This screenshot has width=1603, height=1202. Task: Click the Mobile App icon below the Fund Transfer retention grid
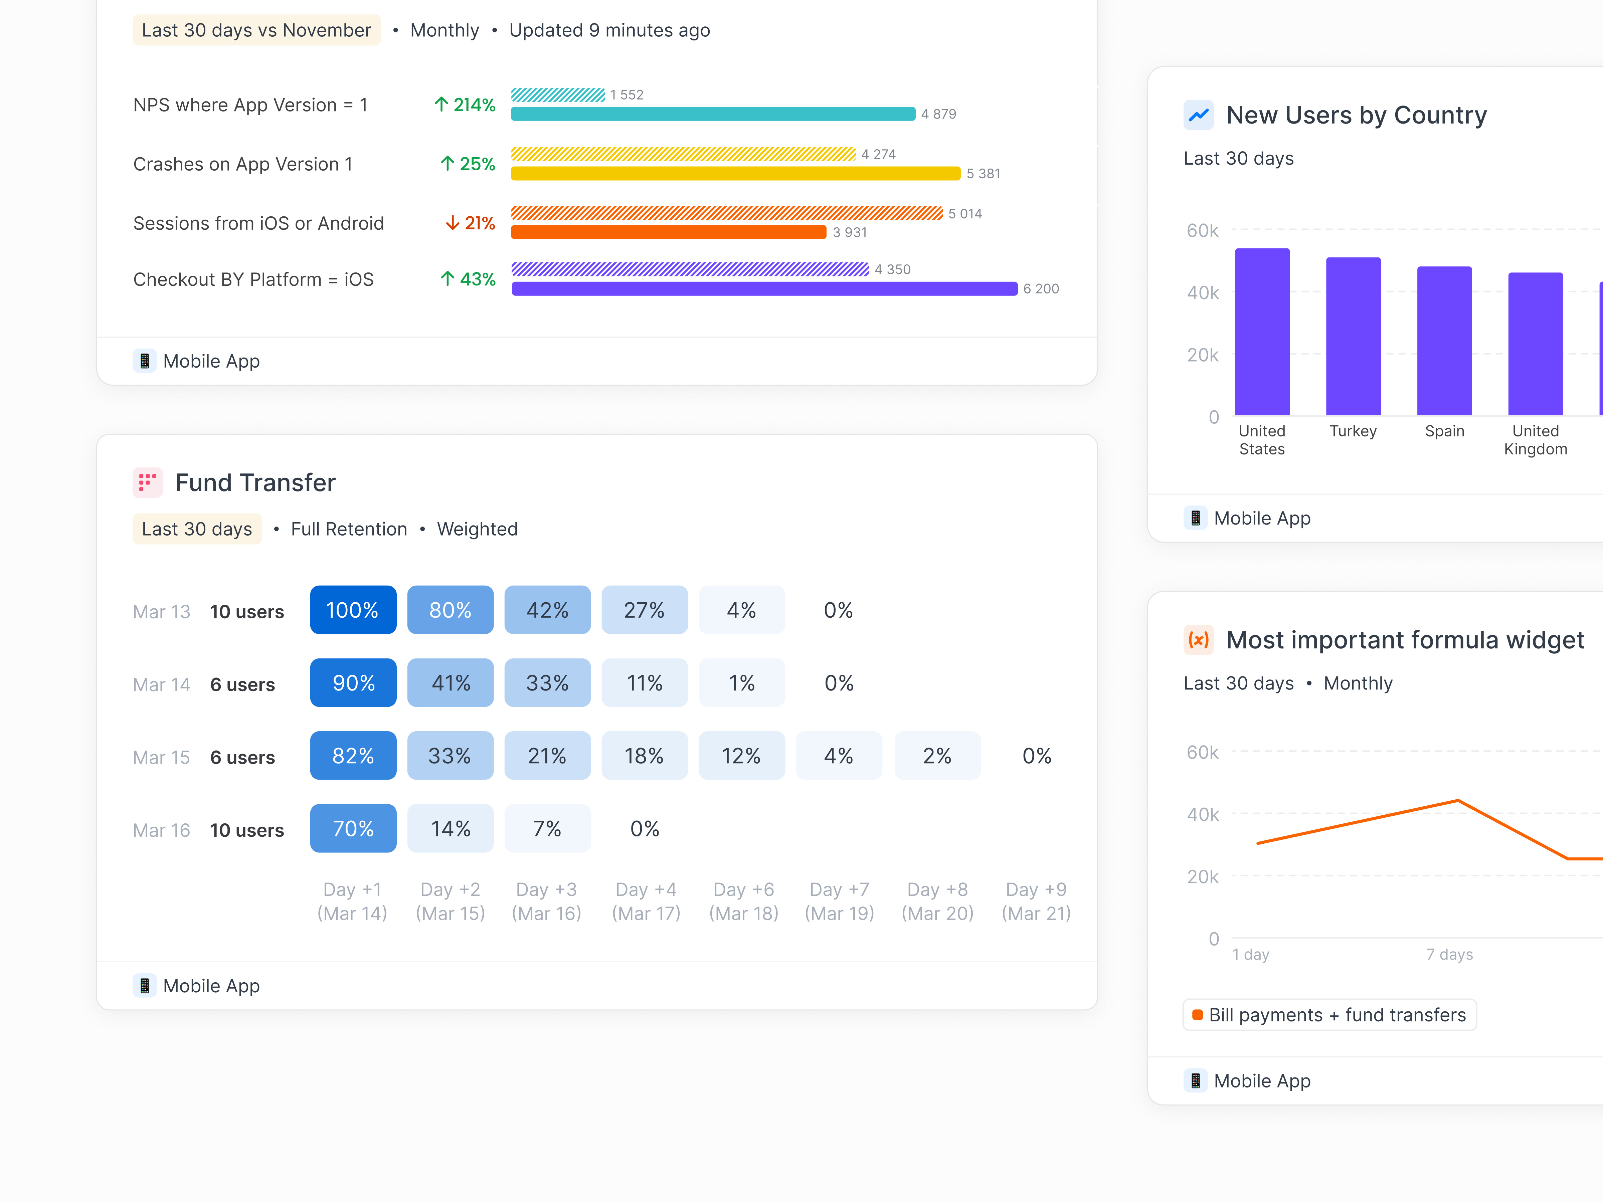(146, 985)
